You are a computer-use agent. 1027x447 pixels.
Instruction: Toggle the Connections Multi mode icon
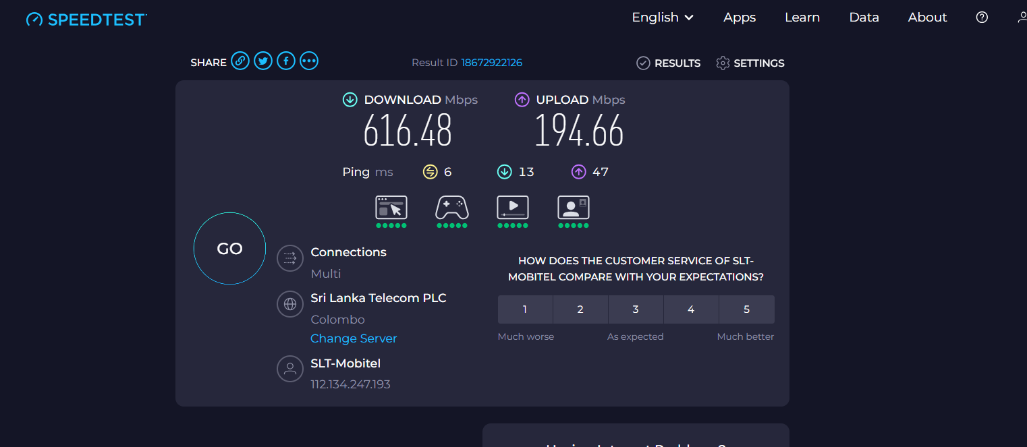coord(290,258)
